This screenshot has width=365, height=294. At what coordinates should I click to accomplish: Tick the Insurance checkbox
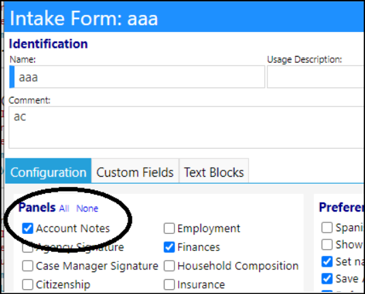[x=169, y=284]
